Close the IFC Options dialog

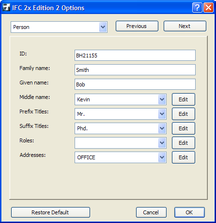click(208, 7)
